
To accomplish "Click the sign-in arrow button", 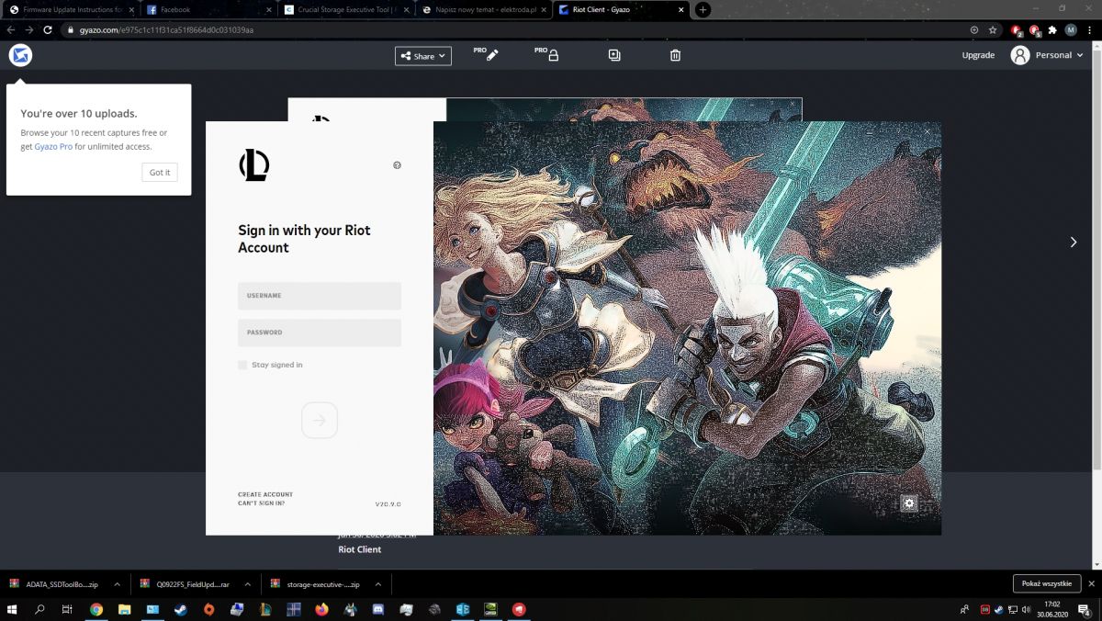I will click(x=320, y=420).
